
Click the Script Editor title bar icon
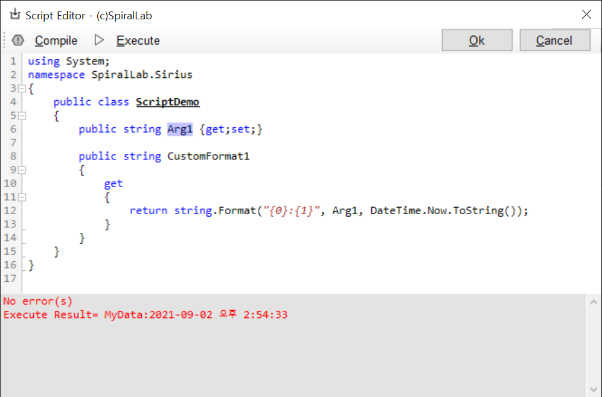15,14
